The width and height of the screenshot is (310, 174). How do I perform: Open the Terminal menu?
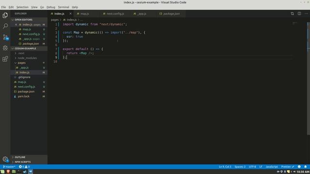[x=63, y=7]
